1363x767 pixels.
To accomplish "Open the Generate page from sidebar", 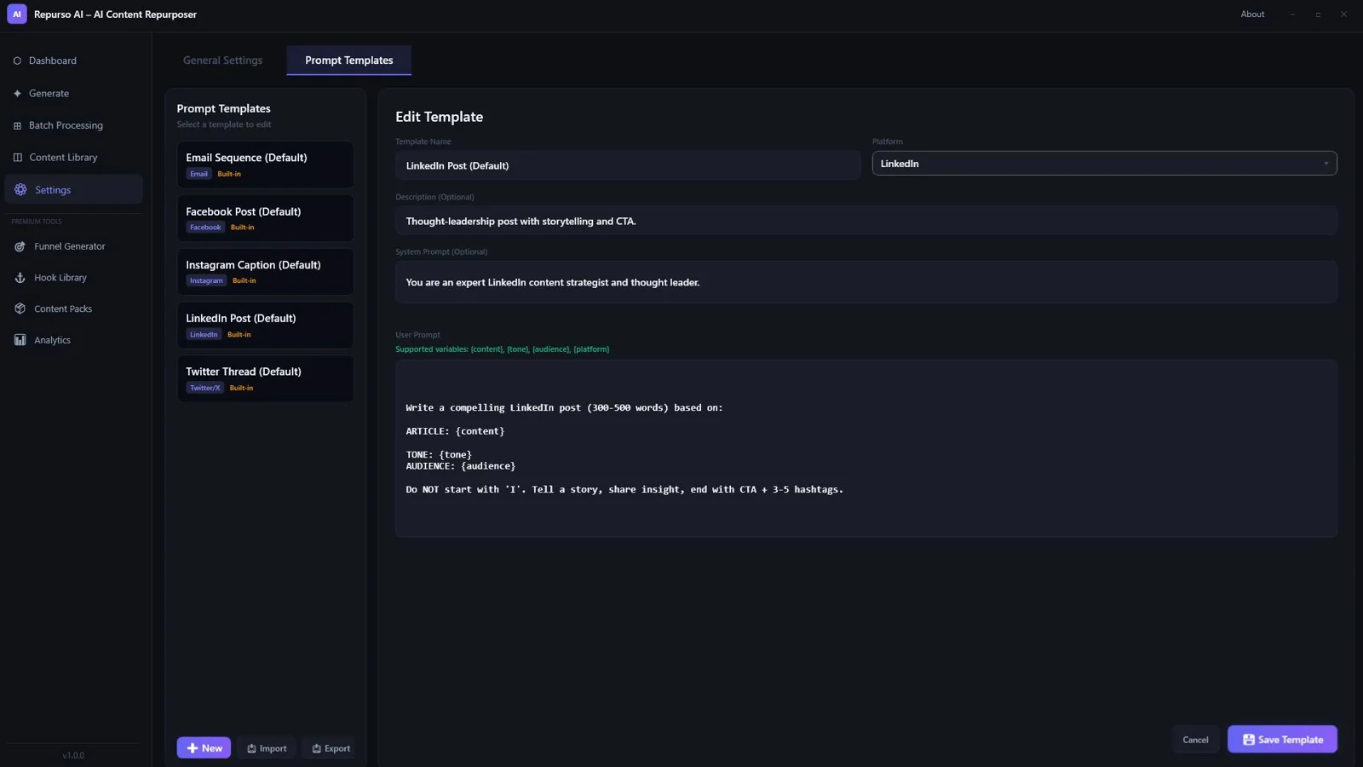I will [x=73, y=93].
